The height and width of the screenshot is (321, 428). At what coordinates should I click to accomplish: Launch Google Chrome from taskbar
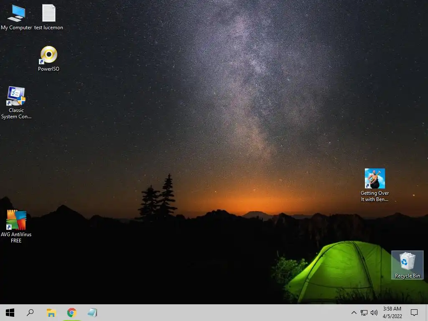pos(72,313)
